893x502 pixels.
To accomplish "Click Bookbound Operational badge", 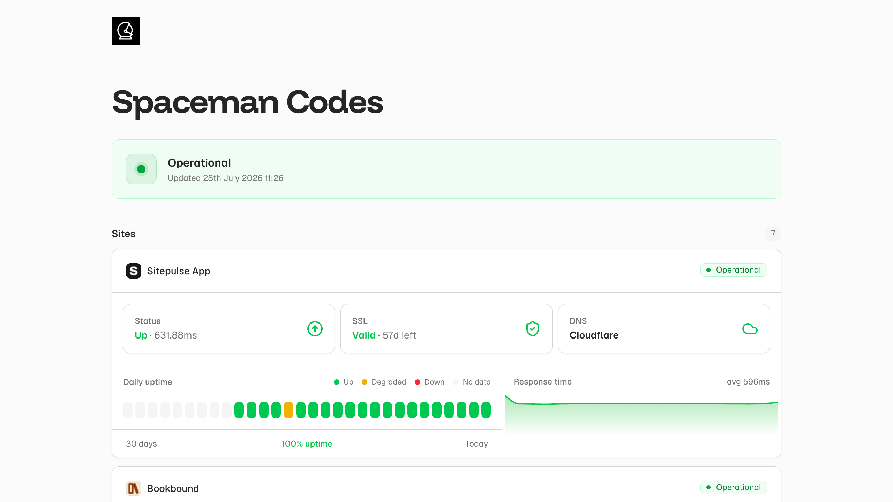I will tap(734, 487).
